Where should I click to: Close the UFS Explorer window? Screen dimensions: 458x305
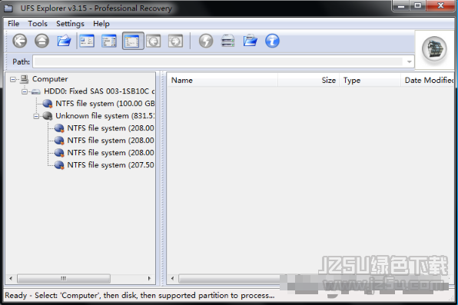441,6
